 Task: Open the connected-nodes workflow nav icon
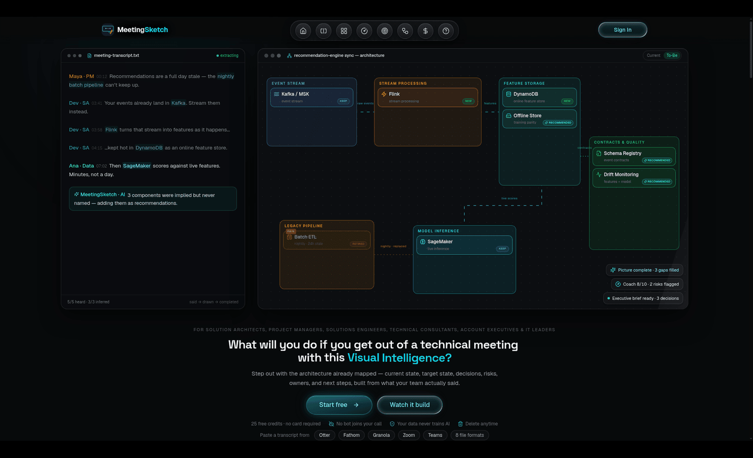click(x=405, y=31)
